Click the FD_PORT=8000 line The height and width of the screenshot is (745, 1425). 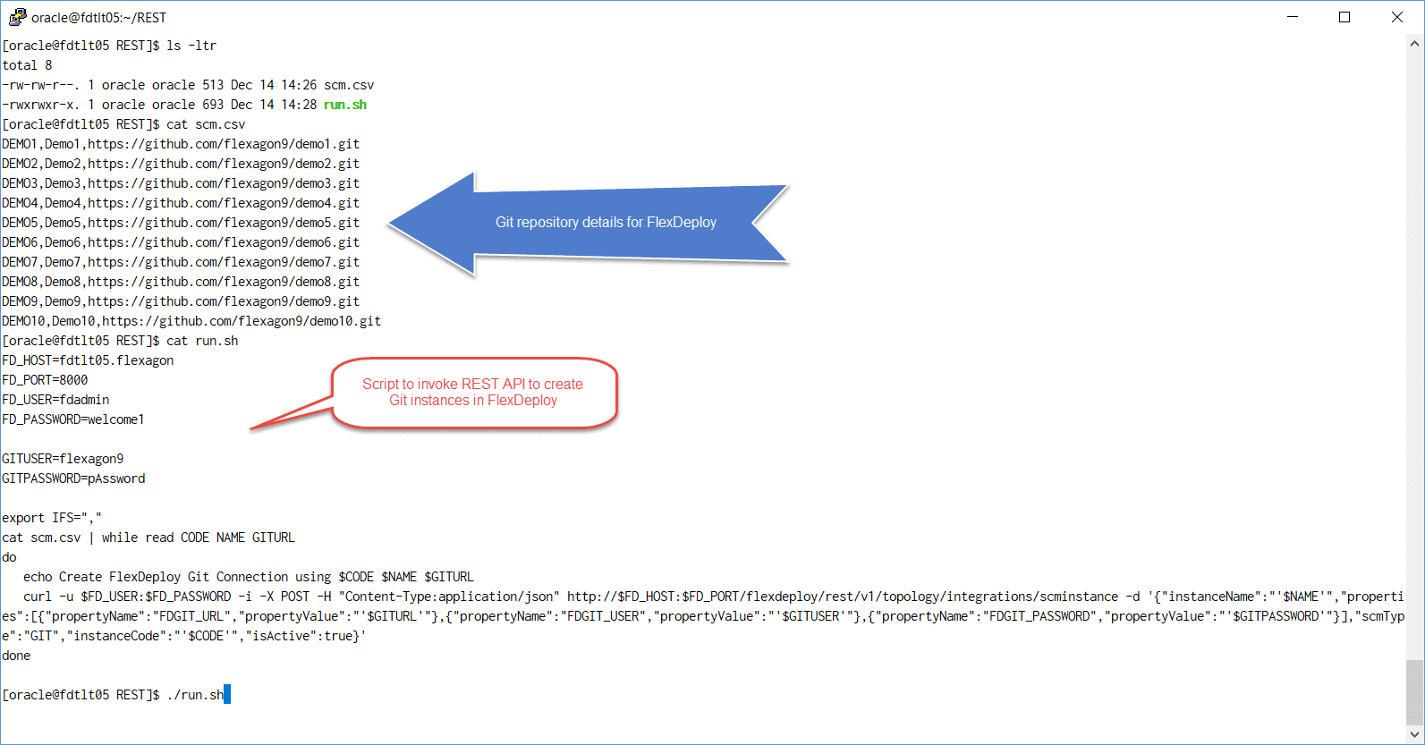[45, 380]
